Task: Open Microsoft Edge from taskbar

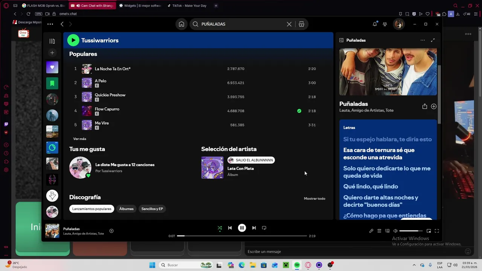Action: coord(241,265)
